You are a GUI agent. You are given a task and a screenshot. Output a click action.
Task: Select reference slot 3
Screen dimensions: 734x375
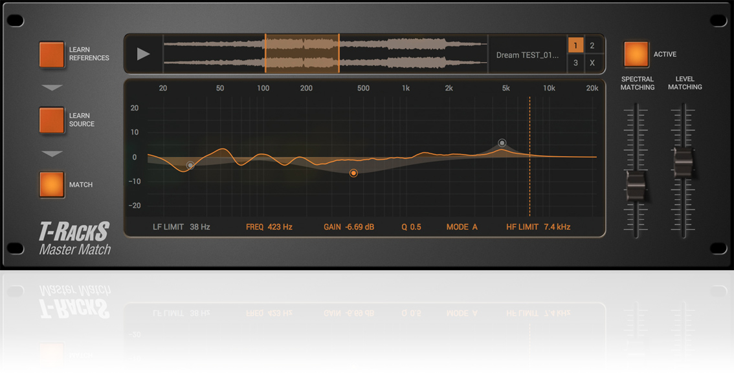click(576, 63)
